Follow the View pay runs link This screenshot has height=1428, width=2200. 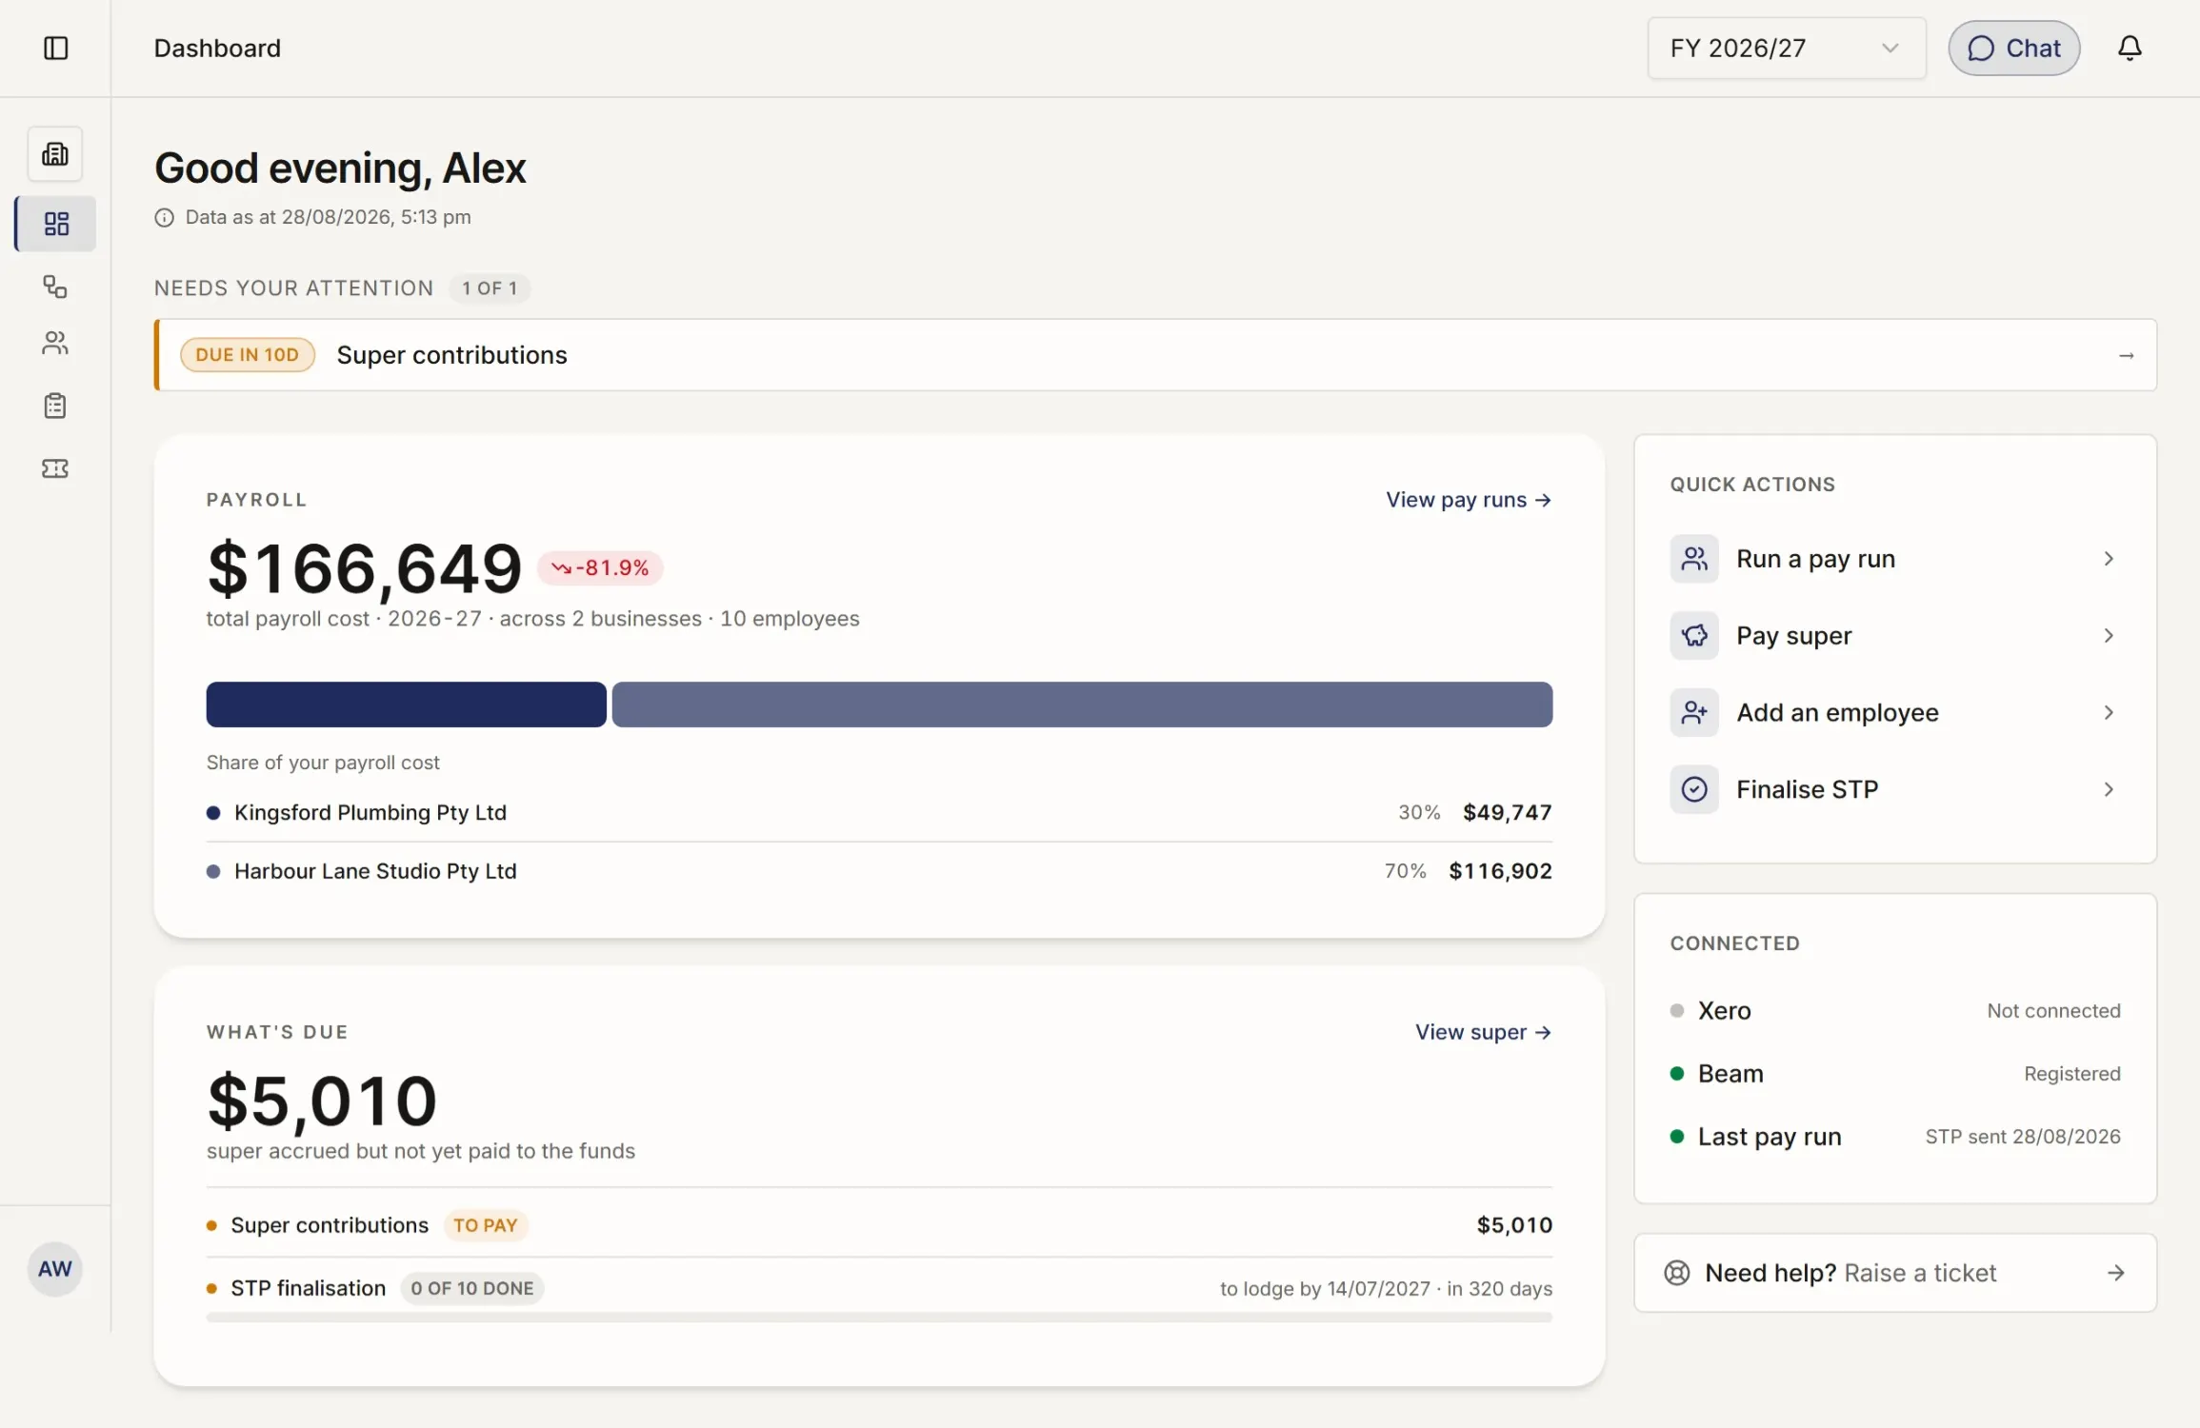coord(1469,501)
